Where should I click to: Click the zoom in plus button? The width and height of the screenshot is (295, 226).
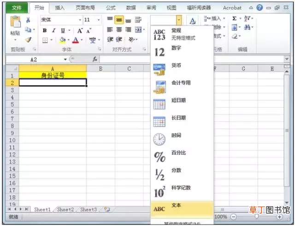[x=279, y=217]
